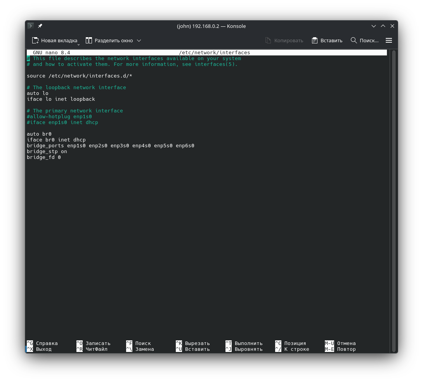The image size is (423, 383).
Task: Click the ^K Вырезать shortcut
Action: coord(192,343)
